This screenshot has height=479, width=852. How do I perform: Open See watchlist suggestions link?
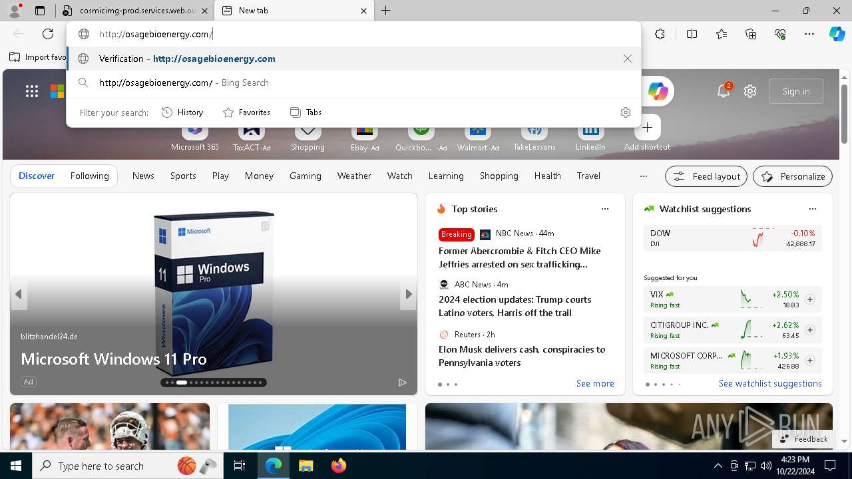(x=770, y=383)
